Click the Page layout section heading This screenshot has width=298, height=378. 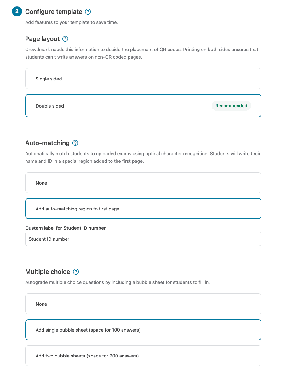[x=42, y=39]
